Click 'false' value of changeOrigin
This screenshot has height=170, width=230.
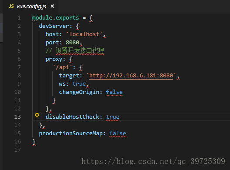pyautogui.click(x=114, y=92)
